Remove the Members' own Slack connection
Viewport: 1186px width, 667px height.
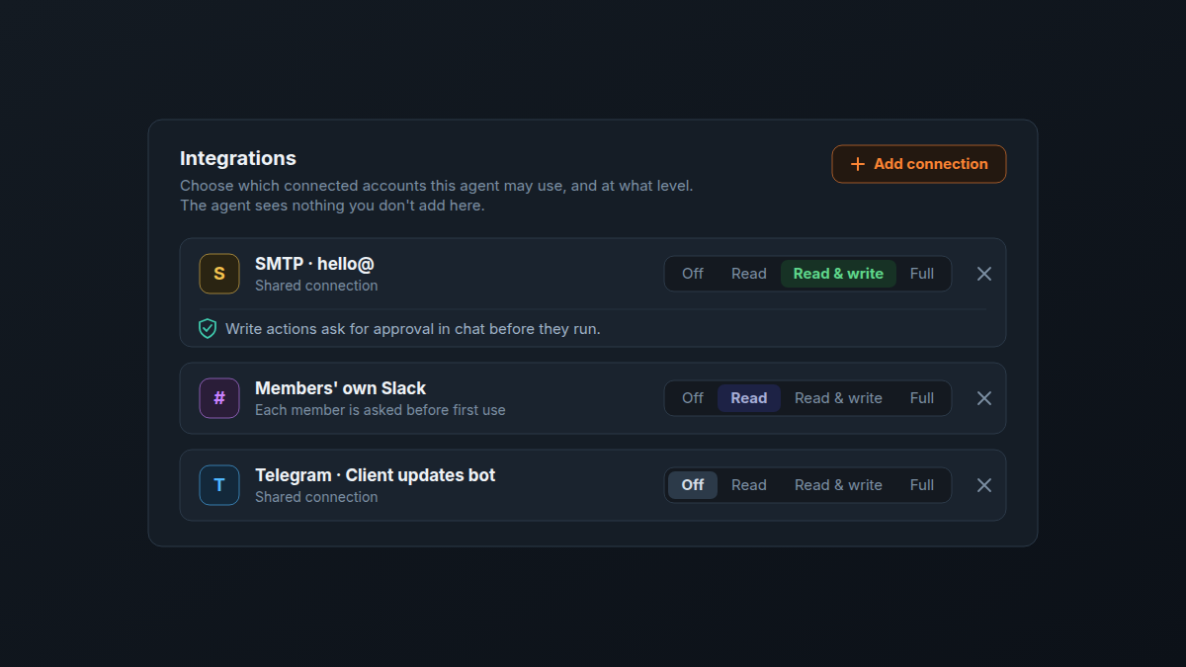984,398
